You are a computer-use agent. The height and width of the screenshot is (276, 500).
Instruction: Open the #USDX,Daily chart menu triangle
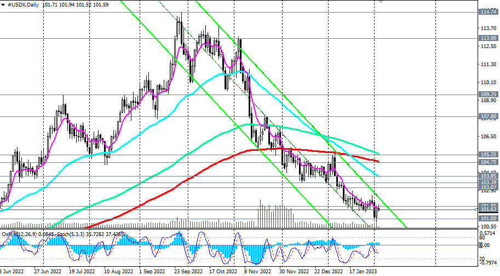pyautogui.click(x=3, y=5)
